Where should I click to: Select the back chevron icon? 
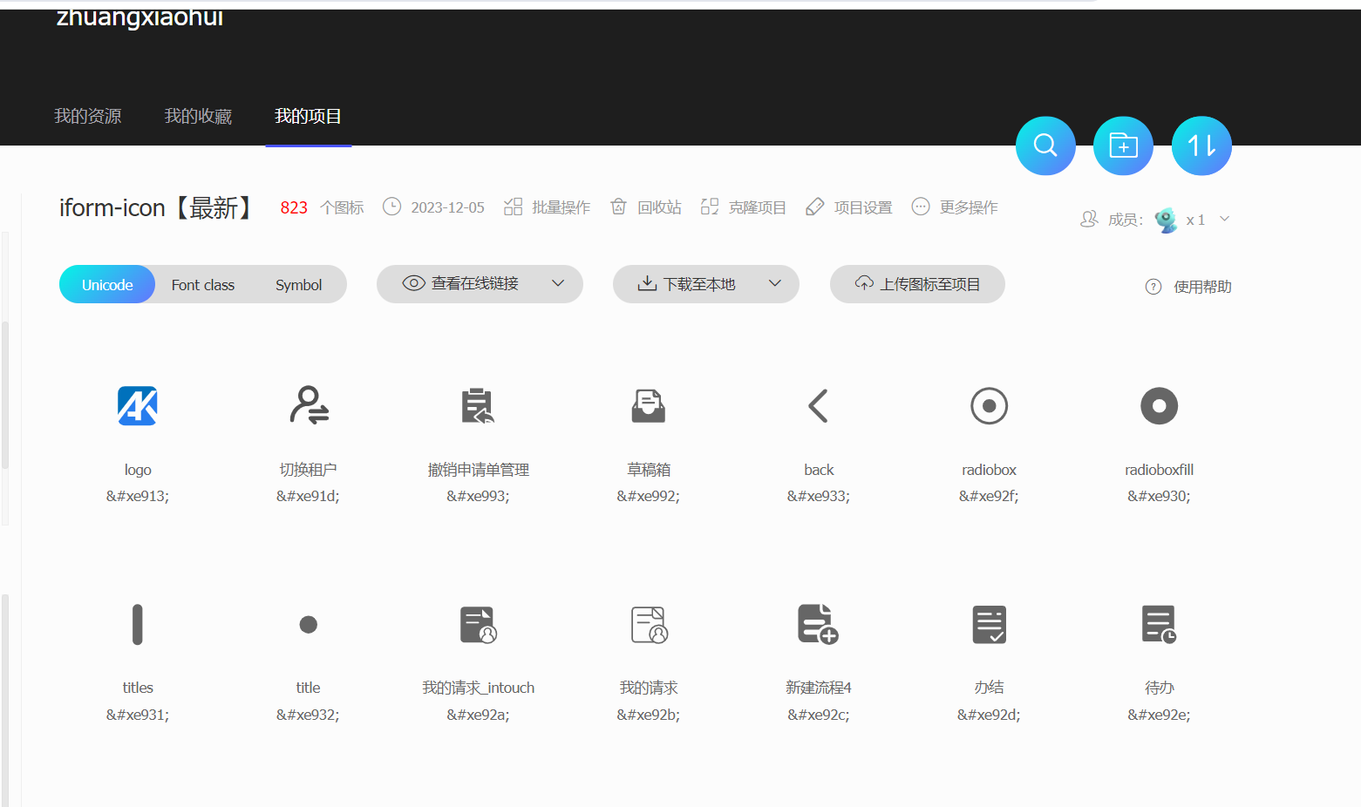click(x=818, y=406)
